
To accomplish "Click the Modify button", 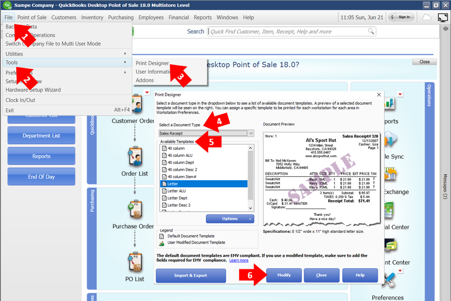I will click(x=284, y=275).
